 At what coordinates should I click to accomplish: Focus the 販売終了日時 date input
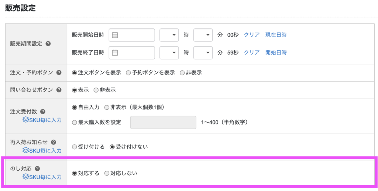pos(132,52)
